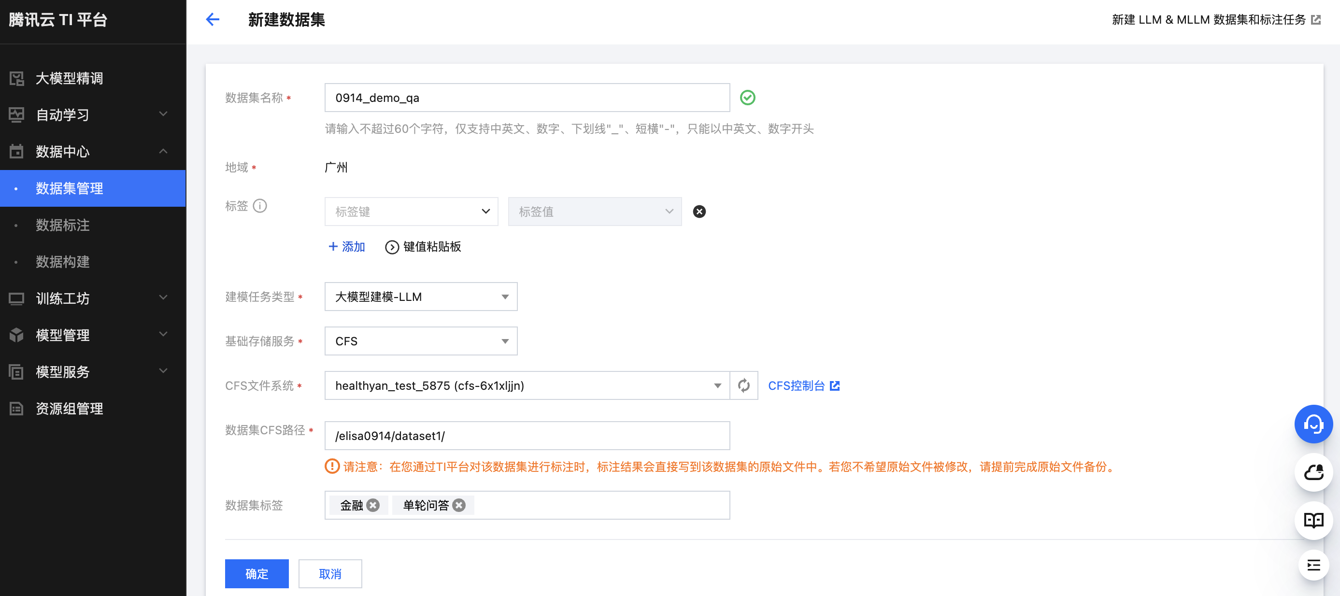Open the 标签值 dropdown
The height and width of the screenshot is (596, 1340).
click(x=595, y=212)
